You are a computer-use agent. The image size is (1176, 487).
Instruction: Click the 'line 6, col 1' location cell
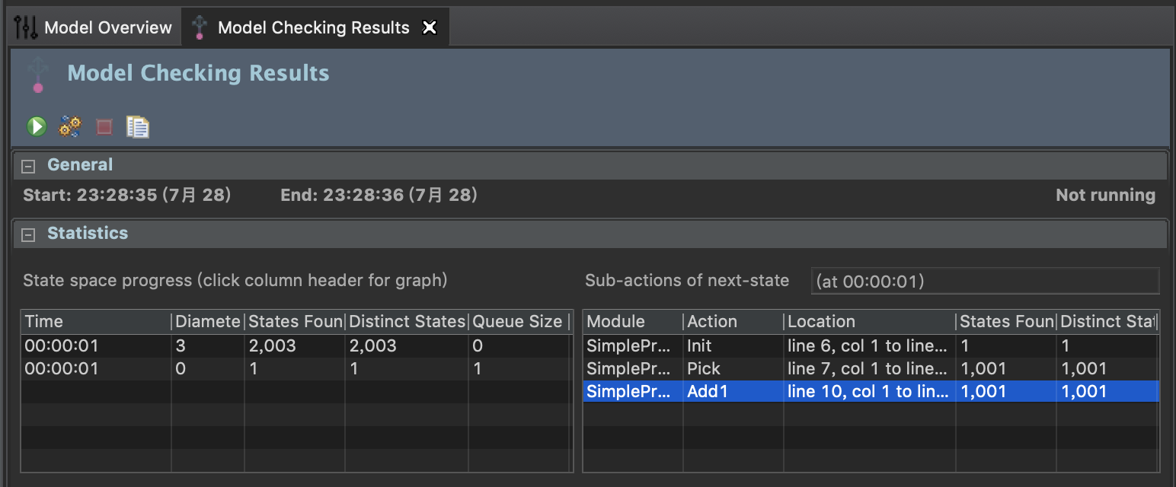click(870, 346)
